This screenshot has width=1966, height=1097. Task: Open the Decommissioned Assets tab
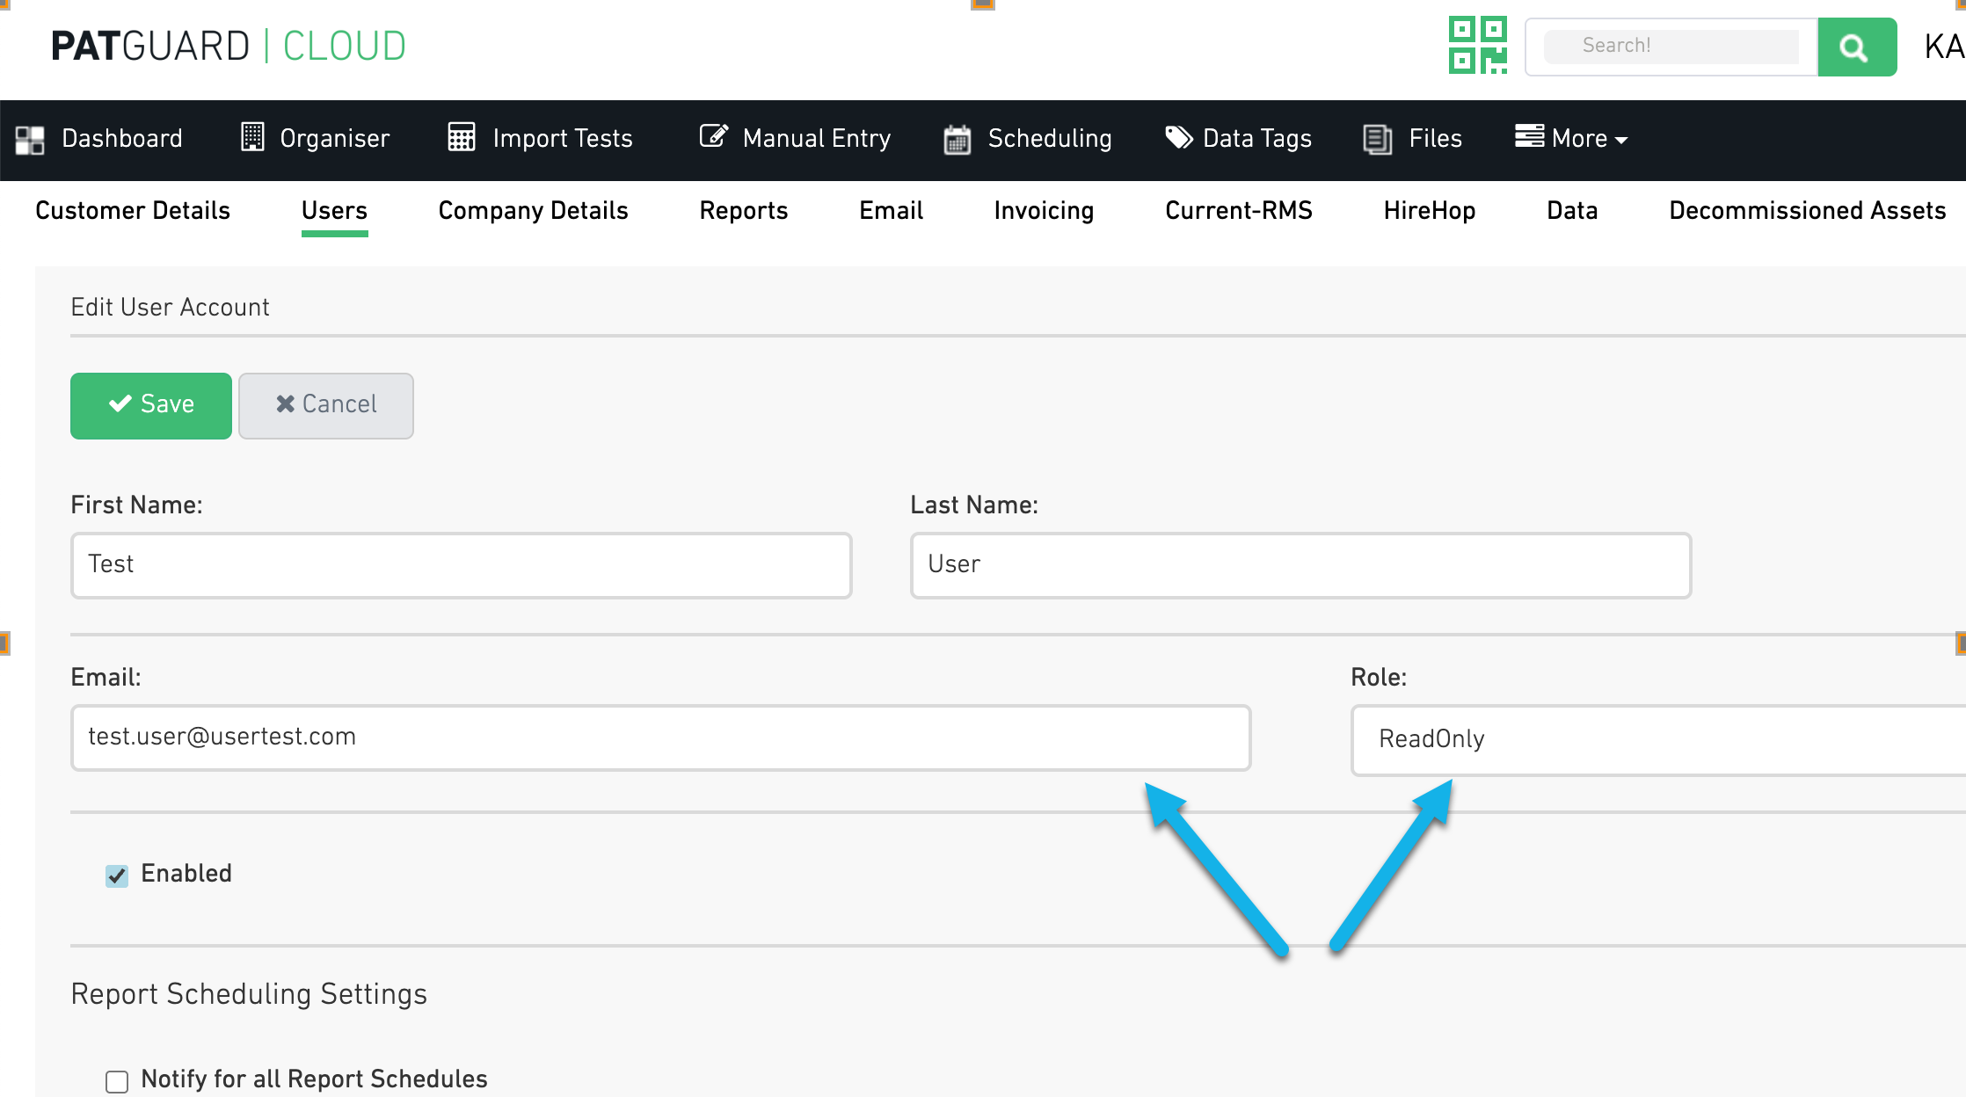[x=1808, y=211]
